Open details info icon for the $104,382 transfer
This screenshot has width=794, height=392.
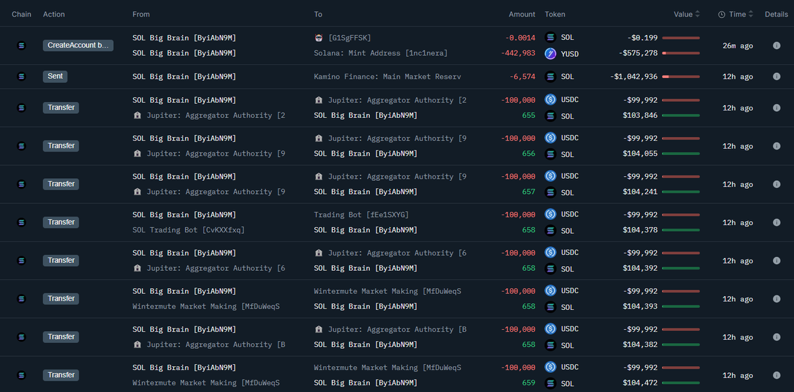pyautogui.click(x=777, y=337)
